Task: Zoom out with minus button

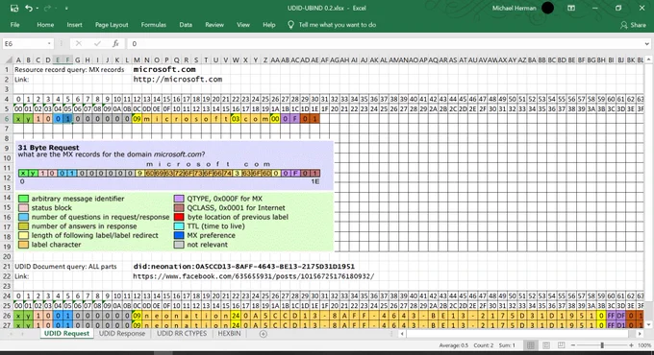Action: (573, 345)
